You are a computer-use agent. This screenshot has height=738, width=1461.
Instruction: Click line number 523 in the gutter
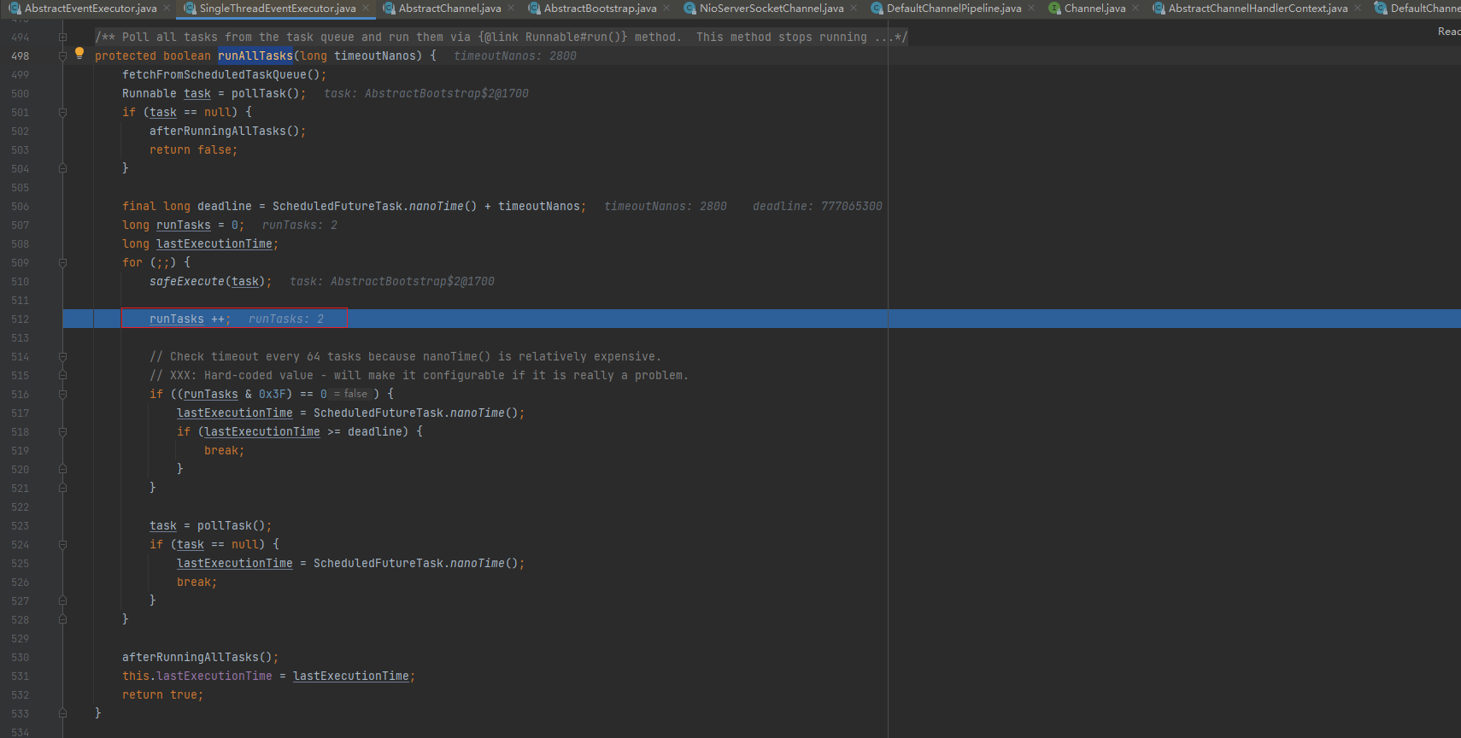pyautogui.click(x=21, y=526)
